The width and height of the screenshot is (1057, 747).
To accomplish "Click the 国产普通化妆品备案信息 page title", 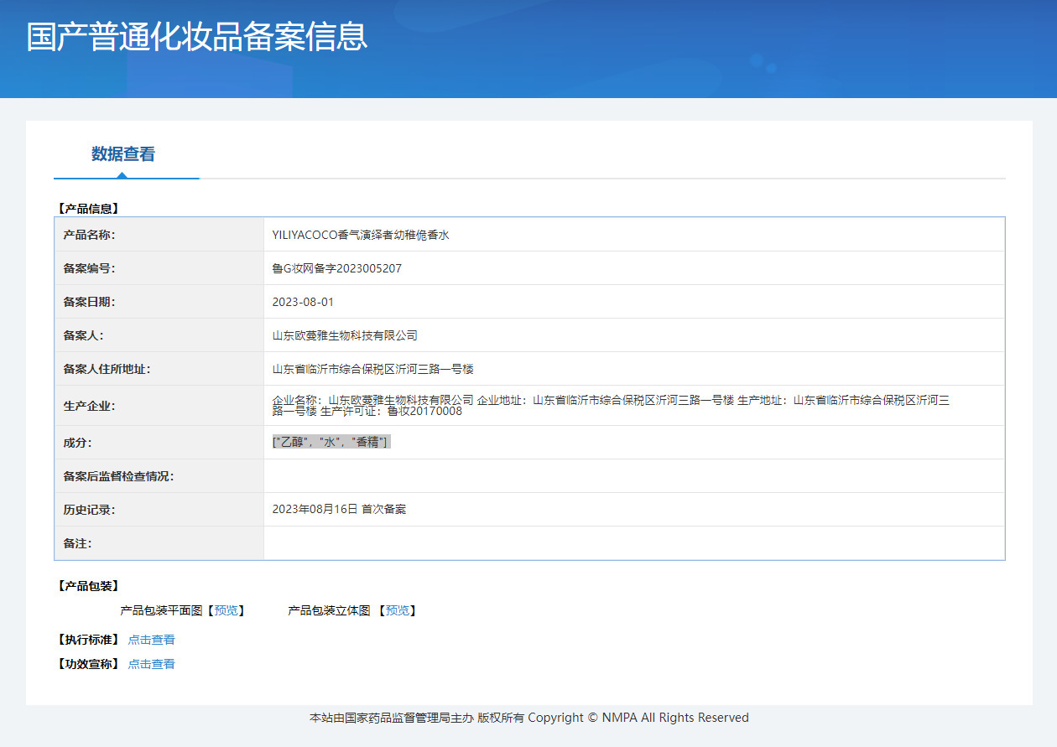I will (x=196, y=37).
